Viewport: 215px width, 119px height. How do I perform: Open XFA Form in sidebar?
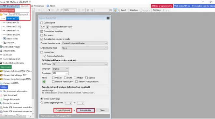click(x=7, y=55)
